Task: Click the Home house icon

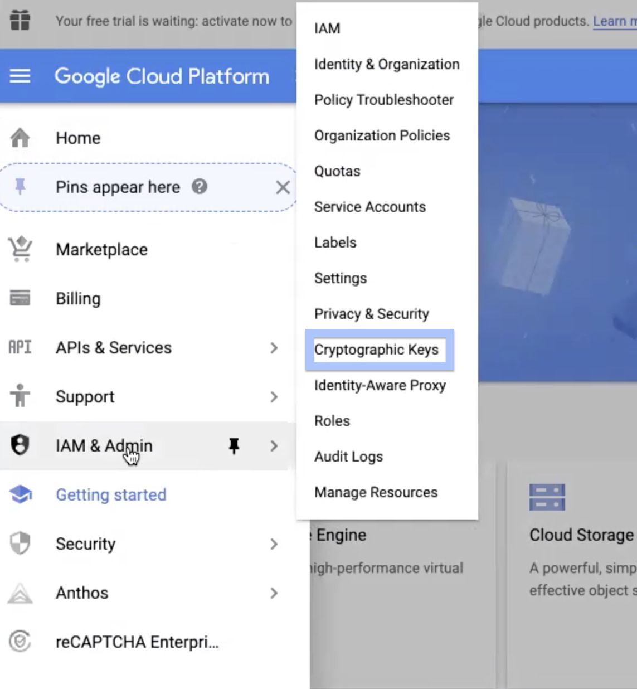Action: (x=20, y=138)
